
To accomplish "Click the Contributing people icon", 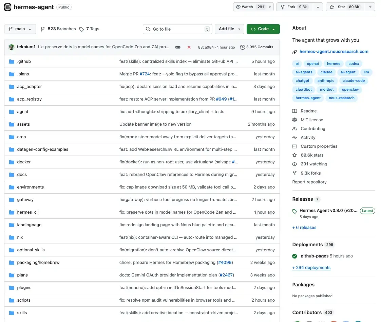I will coord(294,129).
